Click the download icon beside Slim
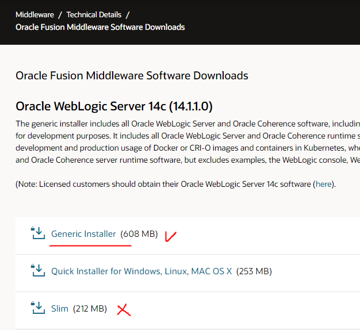Screen dimensions: 360x330 (37, 308)
